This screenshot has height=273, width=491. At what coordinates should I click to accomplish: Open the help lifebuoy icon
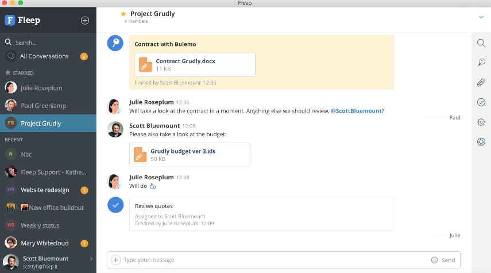[x=481, y=142]
